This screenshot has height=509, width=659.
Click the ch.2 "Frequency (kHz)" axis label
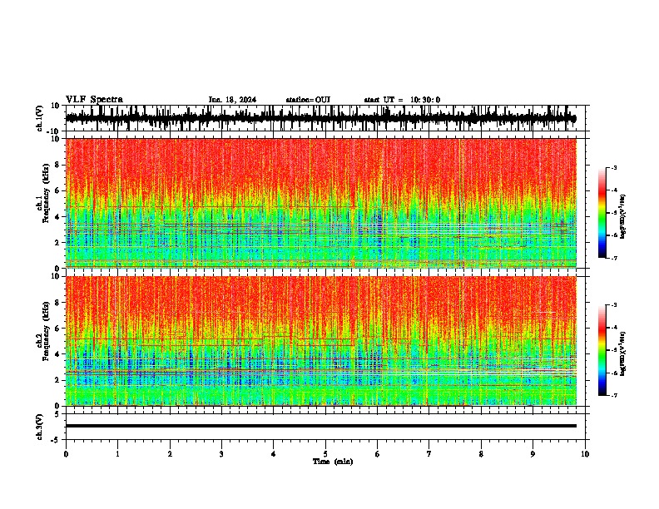(44, 331)
